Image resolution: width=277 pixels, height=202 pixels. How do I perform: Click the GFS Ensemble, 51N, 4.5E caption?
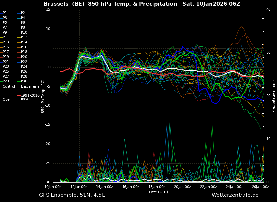pos(72,195)
